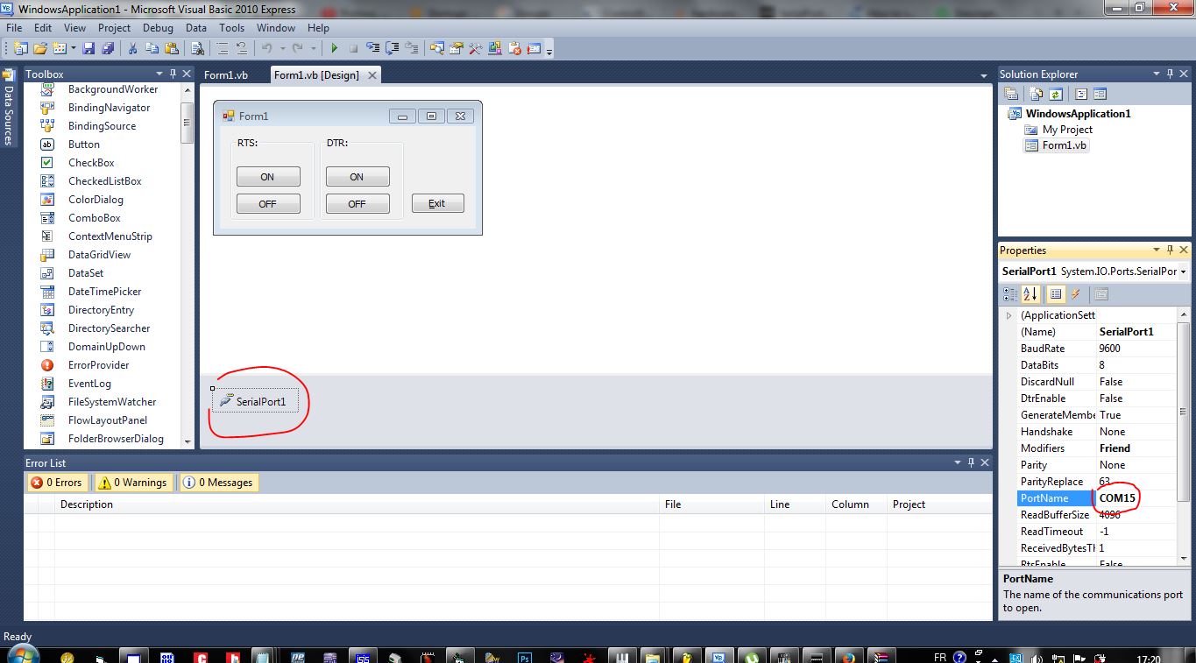This screenshot has width=1196, height=663.
Task: Click the Cut scissors icon
Action: 132,48
